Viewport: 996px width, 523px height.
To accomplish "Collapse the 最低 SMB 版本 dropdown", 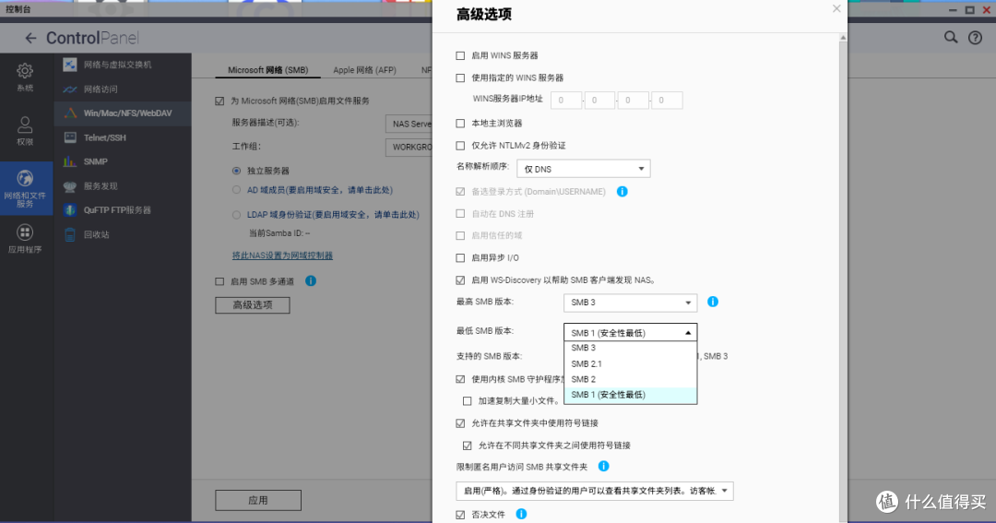I will (x=630, y=332).
